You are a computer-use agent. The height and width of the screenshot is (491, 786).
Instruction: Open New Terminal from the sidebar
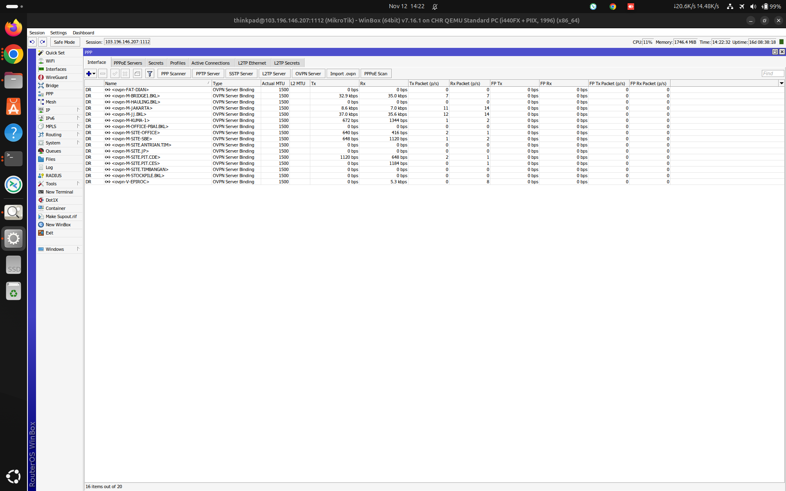coord(59,192)
